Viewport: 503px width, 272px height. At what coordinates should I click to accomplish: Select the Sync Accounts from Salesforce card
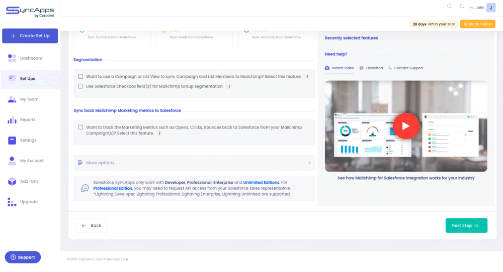(277, 38)
